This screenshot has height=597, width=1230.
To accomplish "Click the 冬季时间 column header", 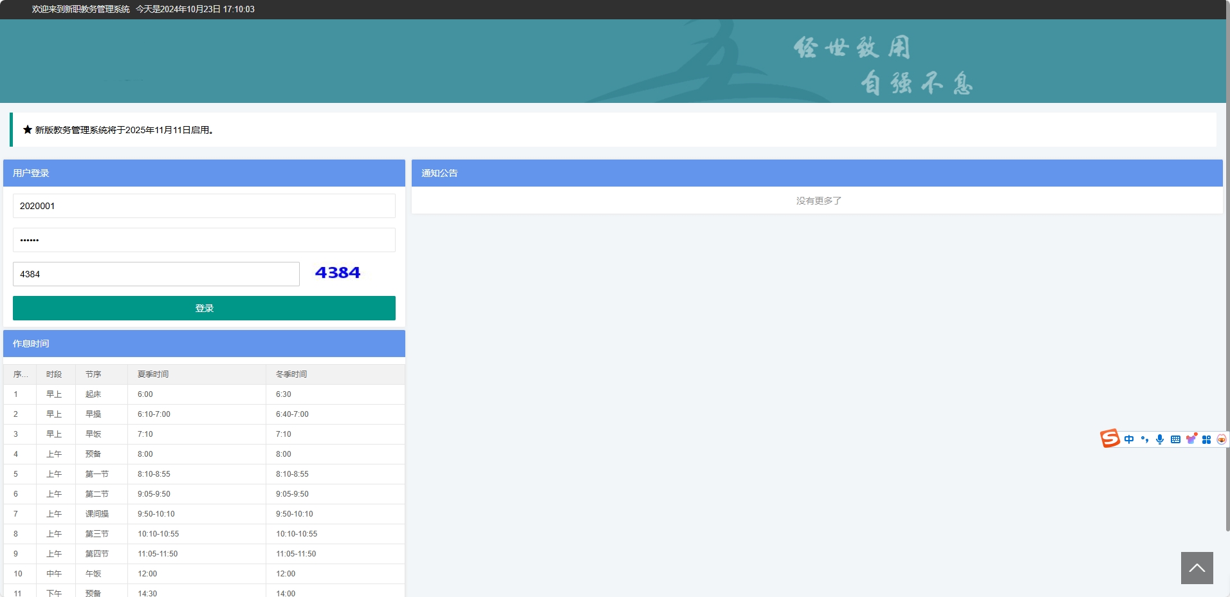I will (335, 374).
